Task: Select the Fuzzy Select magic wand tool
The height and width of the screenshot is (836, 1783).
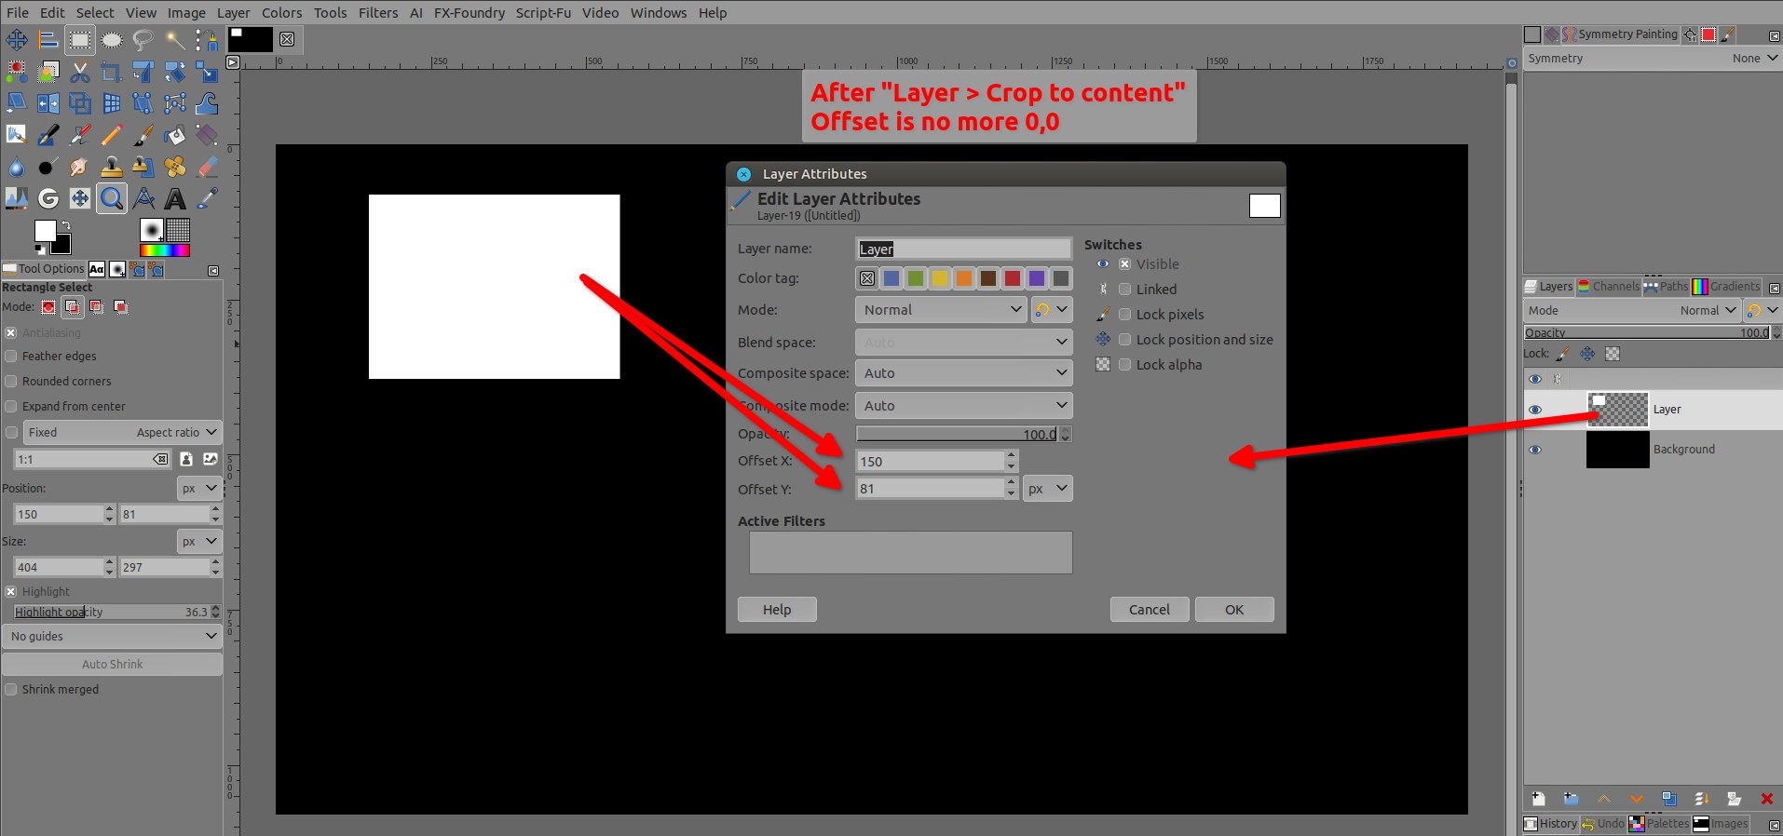Action: tap(175, 39)
